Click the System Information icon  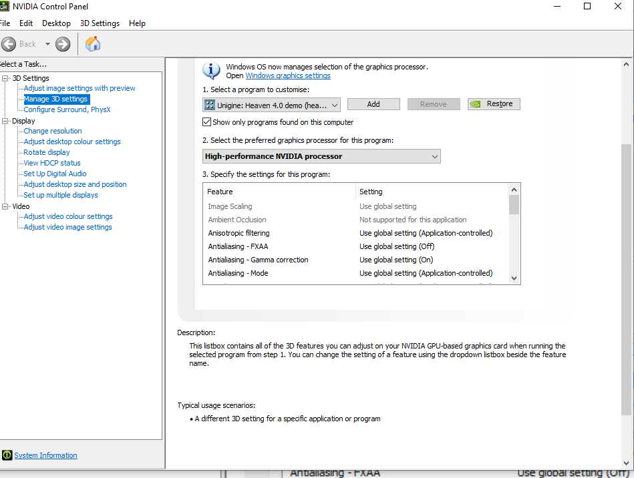pyautogui.click(x=7, y=455)
